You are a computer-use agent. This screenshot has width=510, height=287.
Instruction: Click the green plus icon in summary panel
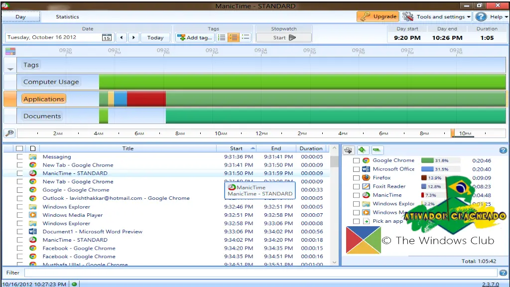click(x=362, y=150)
